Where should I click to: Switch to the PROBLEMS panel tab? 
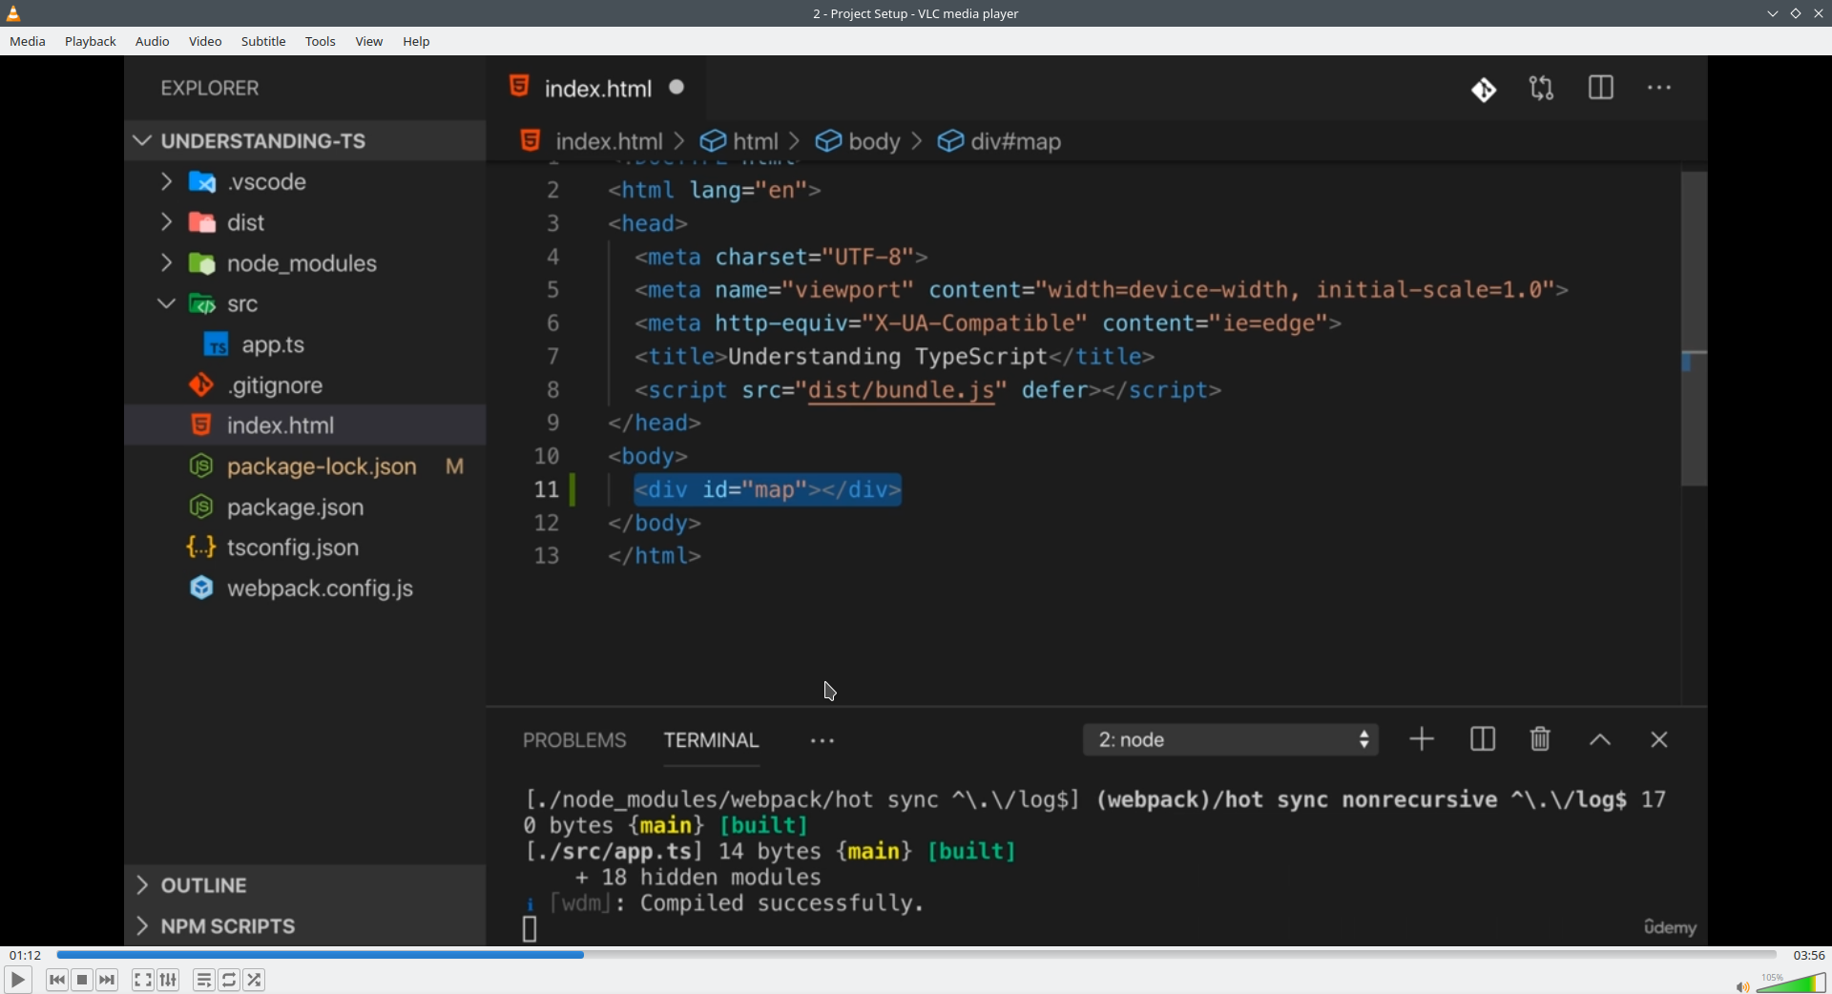point(574,740)
